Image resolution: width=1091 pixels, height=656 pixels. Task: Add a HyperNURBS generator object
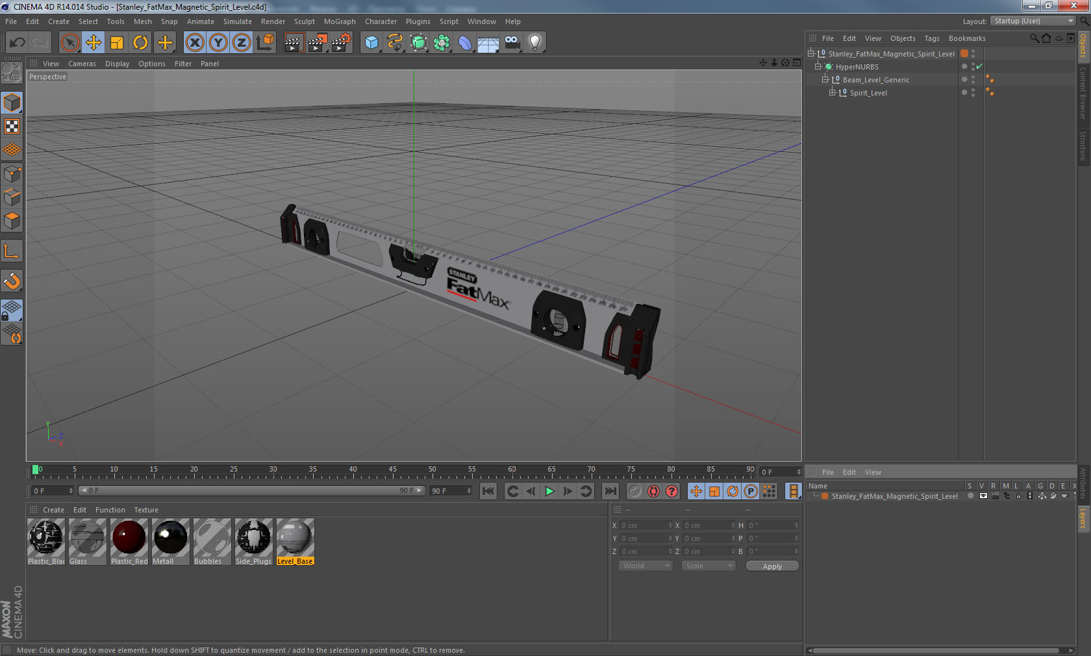[x=418, y=43]
